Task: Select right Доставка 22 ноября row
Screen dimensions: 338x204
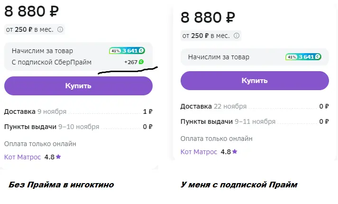Action: (x=255, y=106)
